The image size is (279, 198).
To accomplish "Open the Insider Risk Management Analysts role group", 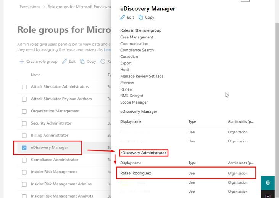I will pos(62,196).
